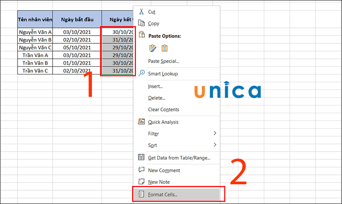Choose Insert... from the context menu

click(x=155, y=86)
